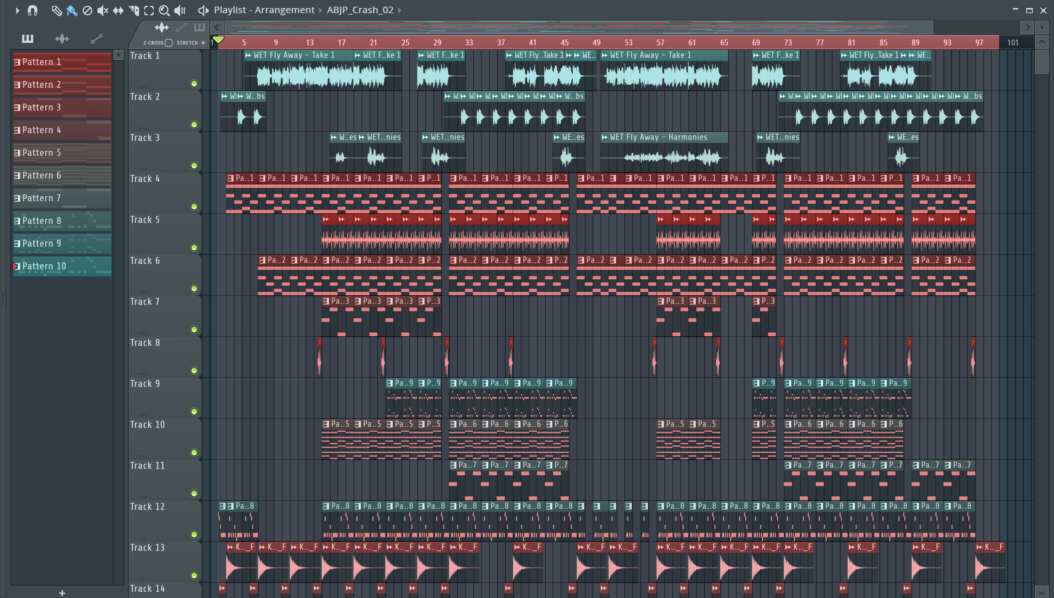The image size is (1054, 598).
Task: Select the Track 7 header
Action: 165,315
